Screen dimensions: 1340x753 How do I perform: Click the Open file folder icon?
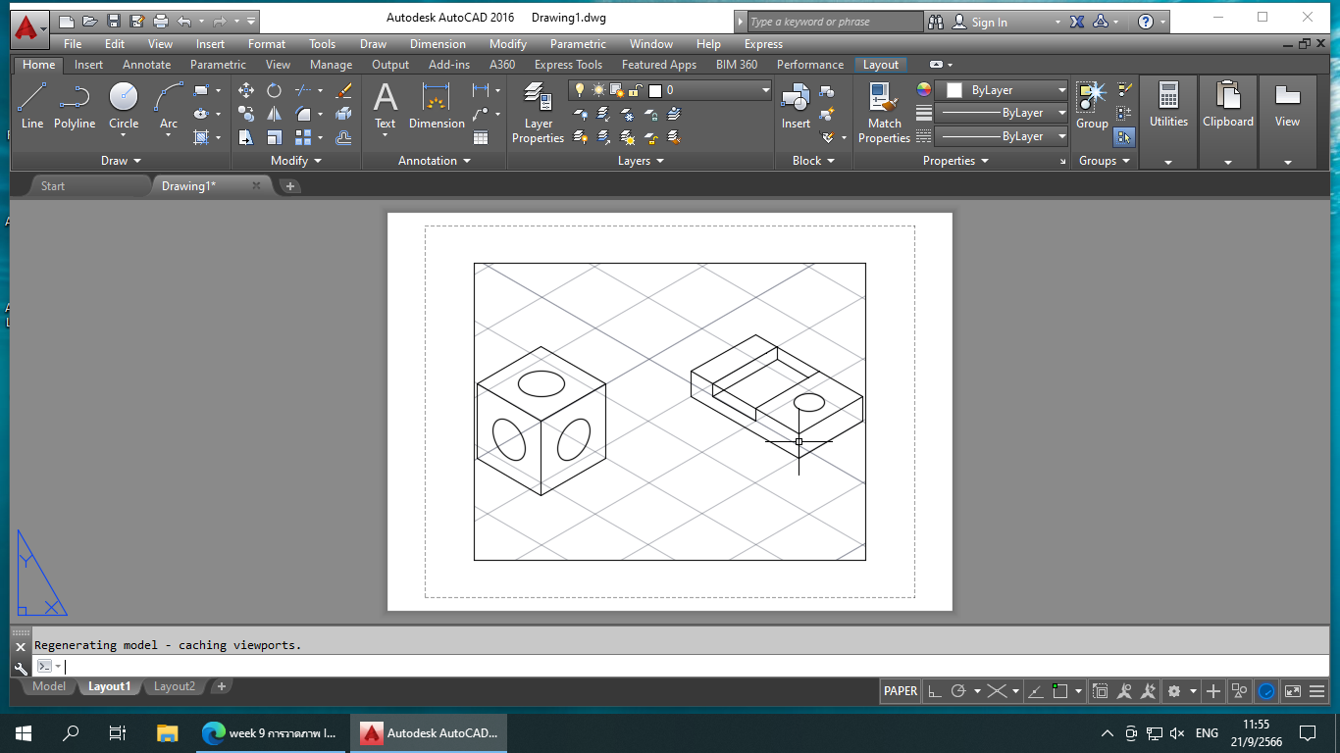[x=90, y=22]
